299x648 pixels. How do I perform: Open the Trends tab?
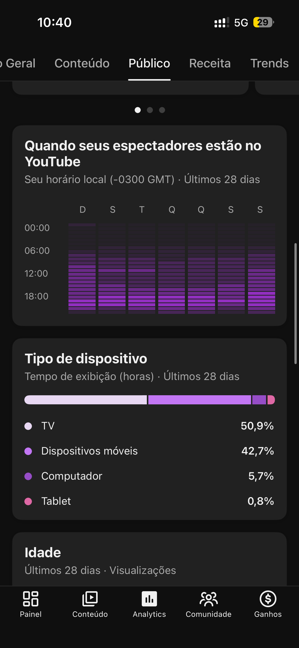tap(269, 63)
